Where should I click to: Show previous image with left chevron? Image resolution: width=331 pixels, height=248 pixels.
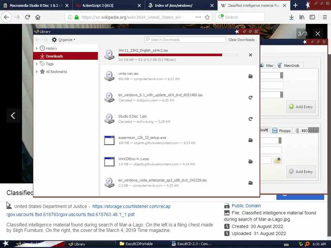(13, 115)
